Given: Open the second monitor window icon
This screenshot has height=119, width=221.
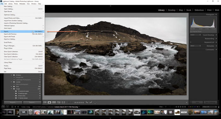Looking at the screenshot, I should tap(8, 107).
